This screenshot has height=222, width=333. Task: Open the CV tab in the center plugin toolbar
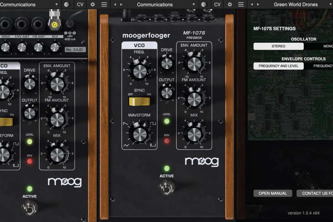coord(217,4)
